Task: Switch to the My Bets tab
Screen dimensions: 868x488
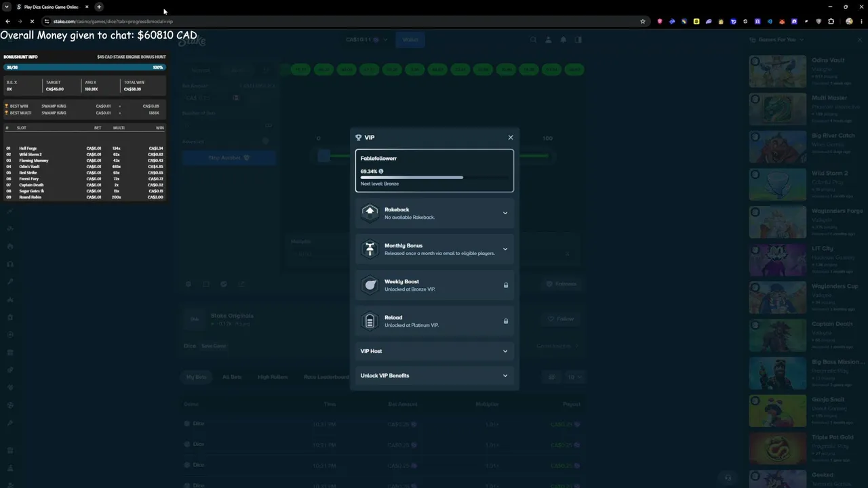Action: 195,377
